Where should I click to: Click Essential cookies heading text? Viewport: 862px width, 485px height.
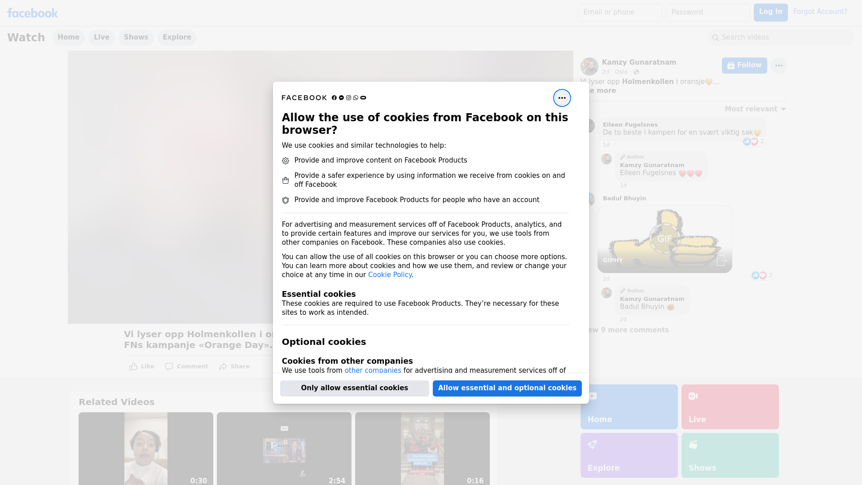319,294
